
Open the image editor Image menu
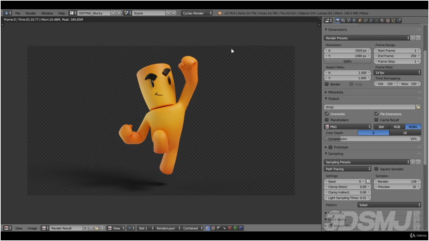[32, 228]
